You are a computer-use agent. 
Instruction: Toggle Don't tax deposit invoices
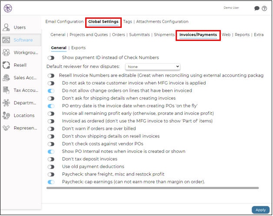pos(51,159)
